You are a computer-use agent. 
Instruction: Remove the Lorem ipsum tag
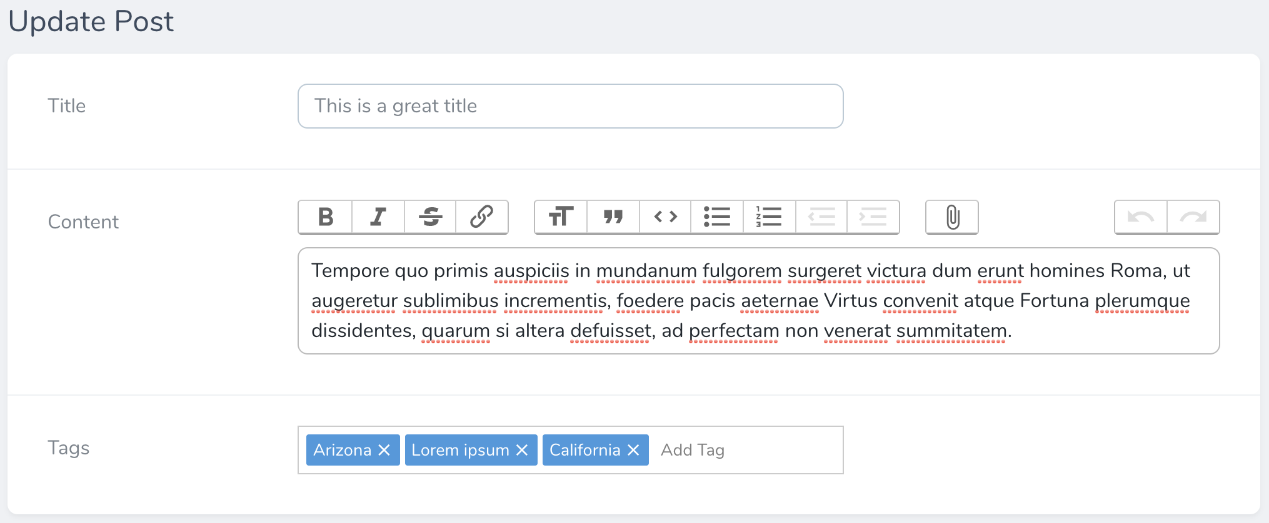(523, 450)
